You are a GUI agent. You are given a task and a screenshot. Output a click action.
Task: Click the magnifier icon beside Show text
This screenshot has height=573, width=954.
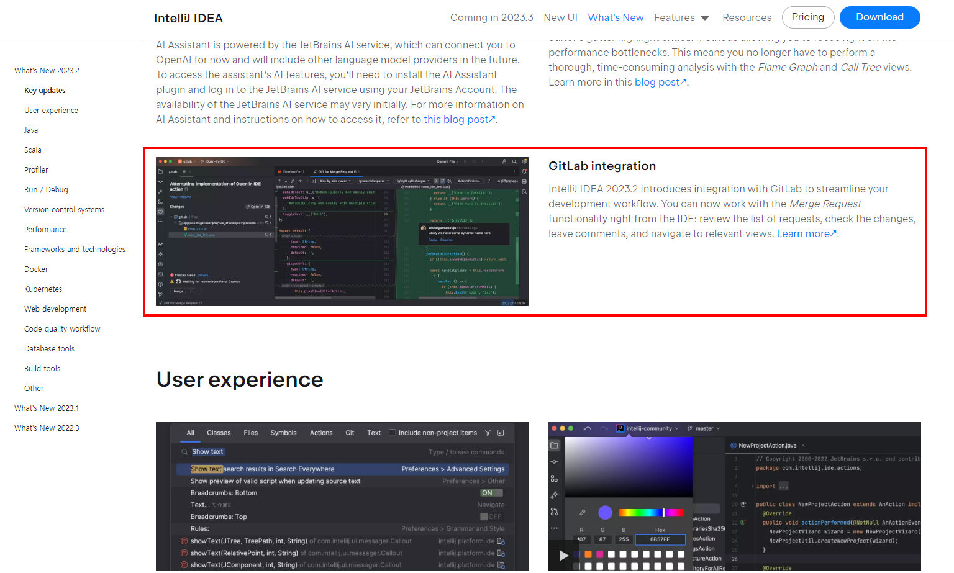coord(184,452)
